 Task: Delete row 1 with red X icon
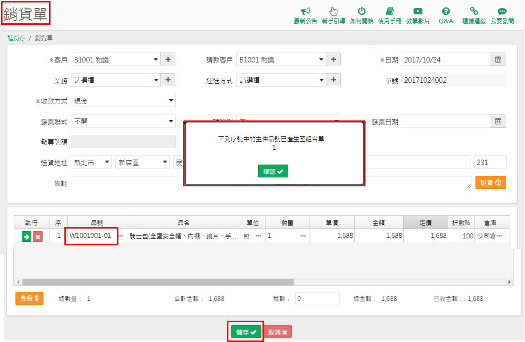point(38,236)
